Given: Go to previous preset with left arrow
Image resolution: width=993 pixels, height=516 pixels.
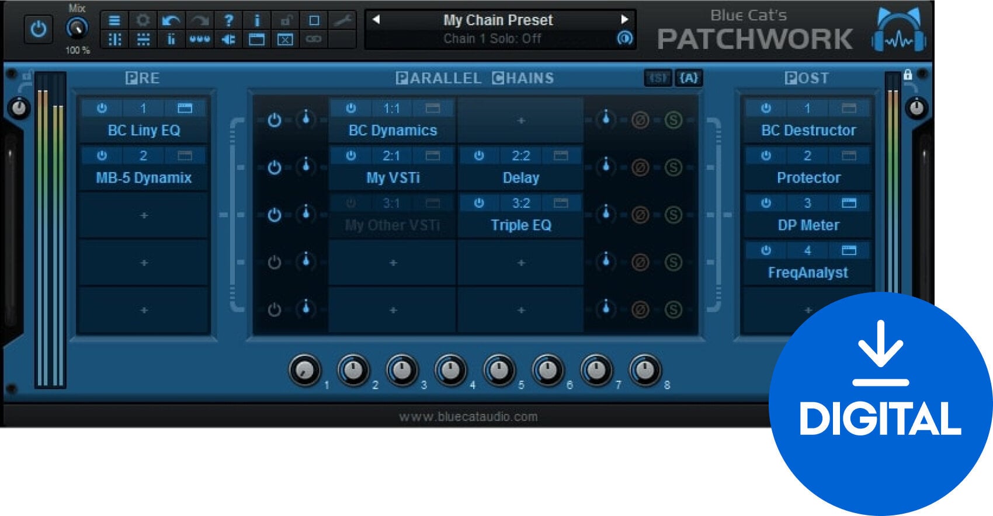Looking at the screenshot, I should click(376, 19).
